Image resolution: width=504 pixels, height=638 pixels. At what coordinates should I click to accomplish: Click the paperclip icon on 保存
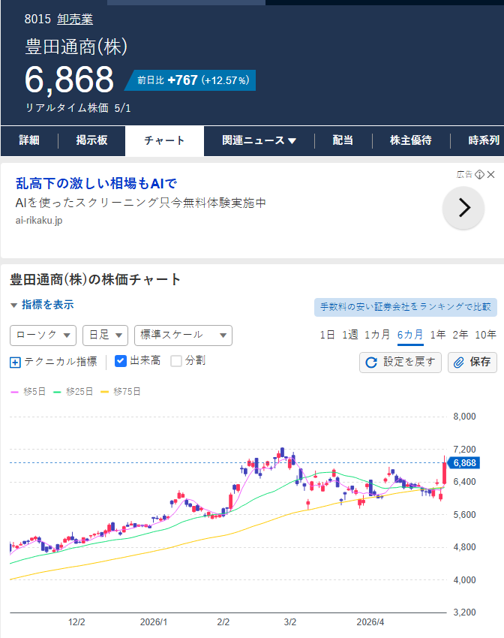tap(459, 362)
